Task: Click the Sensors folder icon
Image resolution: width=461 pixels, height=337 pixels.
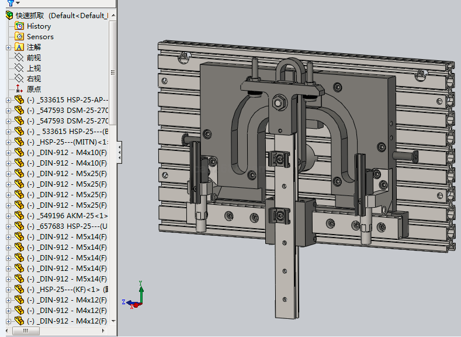Action: [x=19, y=37]
